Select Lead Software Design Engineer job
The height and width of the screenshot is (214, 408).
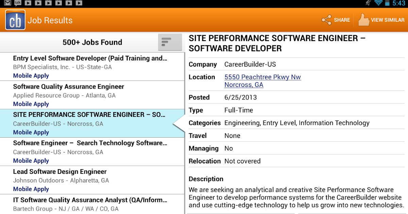(x=92, y=180)
